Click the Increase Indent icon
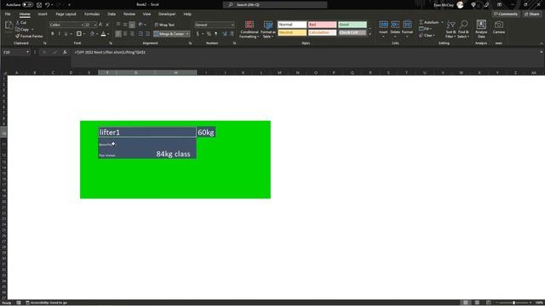Screen dimensions: 545x306 pos(147,34)
